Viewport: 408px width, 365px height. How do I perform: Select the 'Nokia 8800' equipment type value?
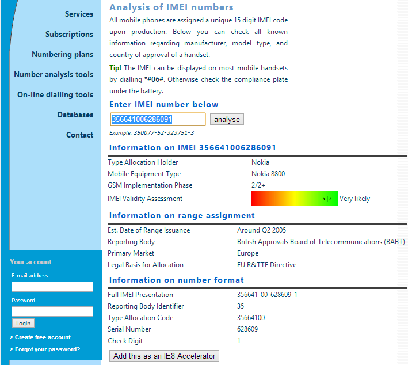pos(268,174)
